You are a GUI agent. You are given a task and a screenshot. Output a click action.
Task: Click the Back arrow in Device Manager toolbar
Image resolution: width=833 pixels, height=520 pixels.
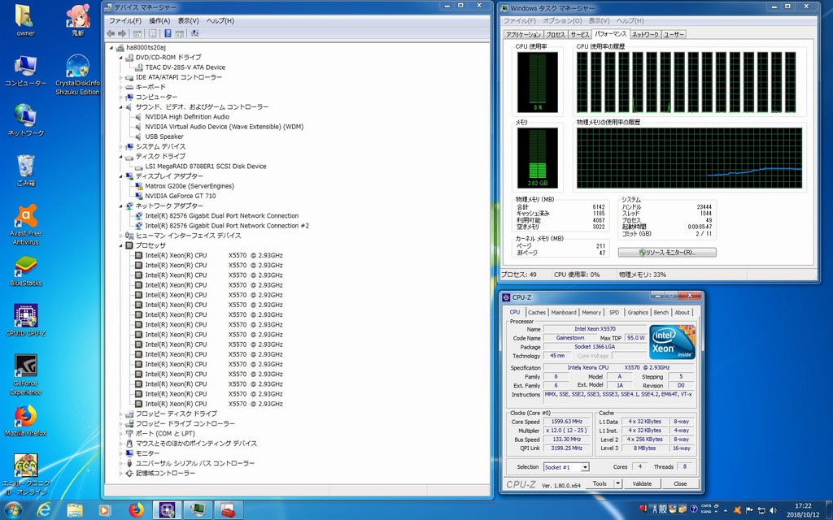click(111, 33)
